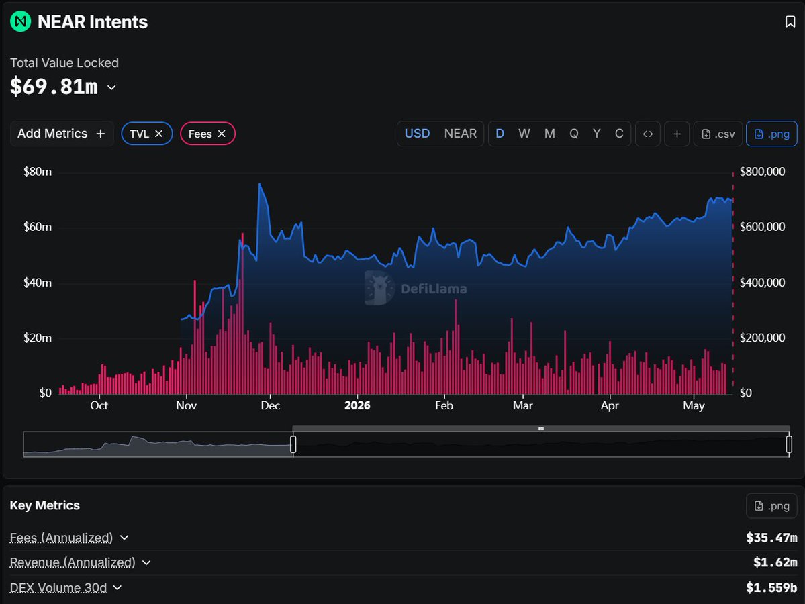Viewport: 805px width, 604px height.
Task: Remove the TVL metric chip
Action: [159, 134]
